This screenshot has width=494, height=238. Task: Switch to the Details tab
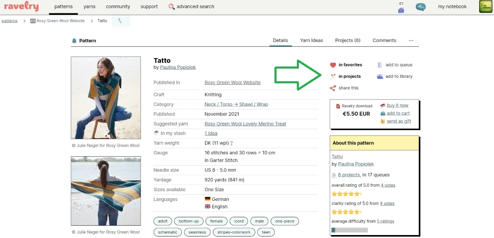[281, 40]
